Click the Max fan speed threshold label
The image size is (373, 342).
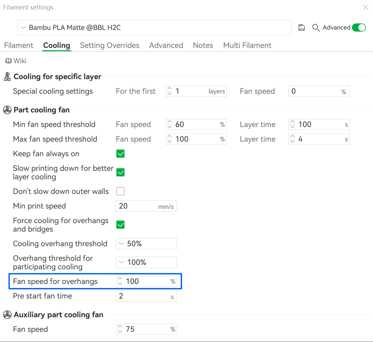click(x=55, y=139)
